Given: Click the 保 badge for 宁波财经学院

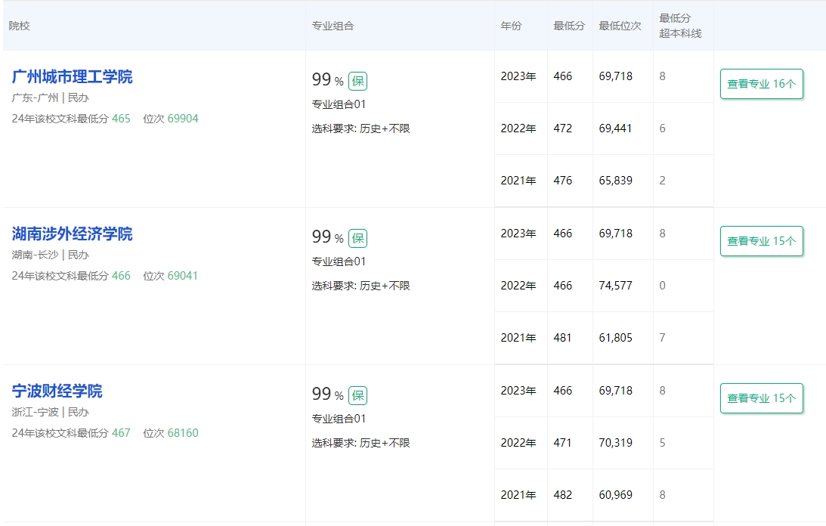Looking at the screenshot, I should (x=357, y=395).
